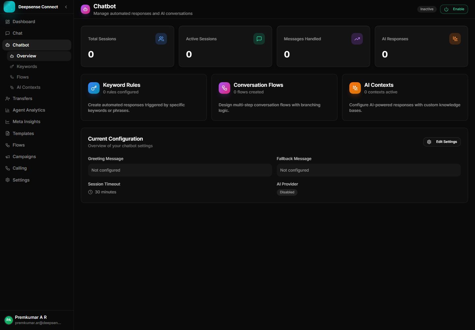Click the Total Sessions users icon
Screen dimensions: 475x330
[x=161, y=39]
